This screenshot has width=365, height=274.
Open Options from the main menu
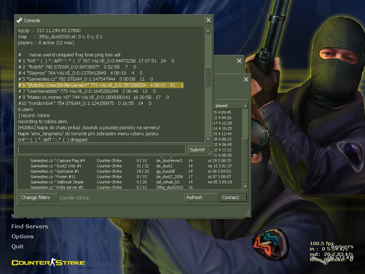pos(22,237)
